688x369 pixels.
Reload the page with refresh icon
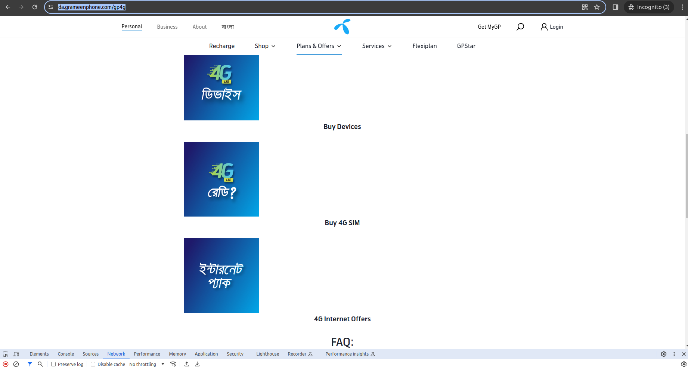pyautogui.click(x=35, y=7)
